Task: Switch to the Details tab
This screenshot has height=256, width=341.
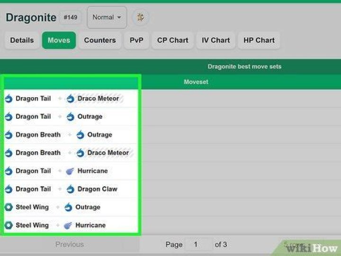Action: click(22, 40)
